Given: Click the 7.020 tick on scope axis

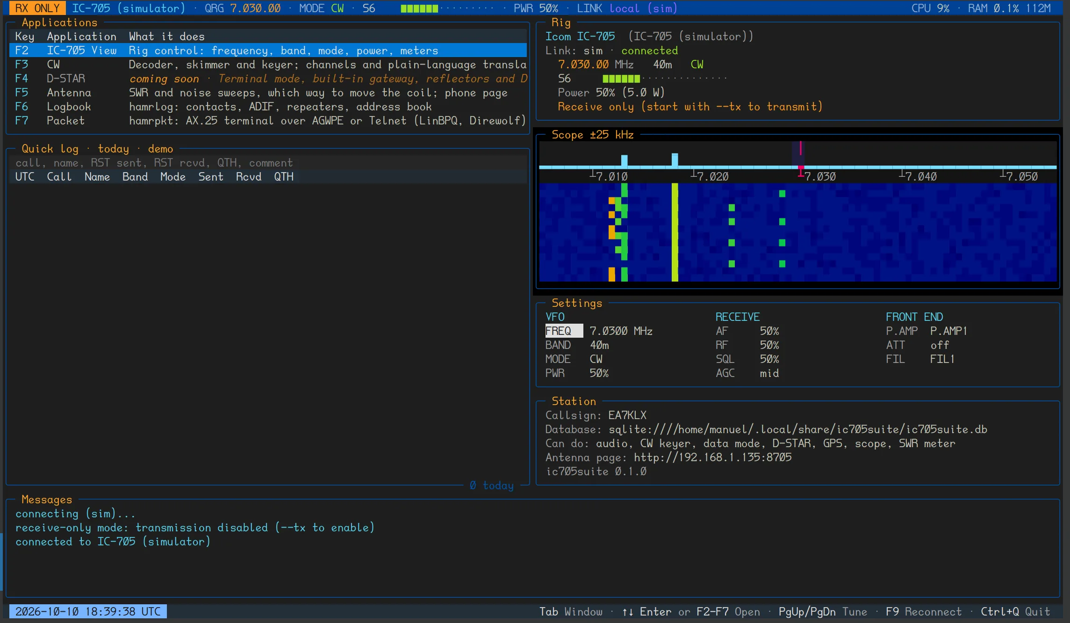Looking at the screenshot, I should coord(710,176).
